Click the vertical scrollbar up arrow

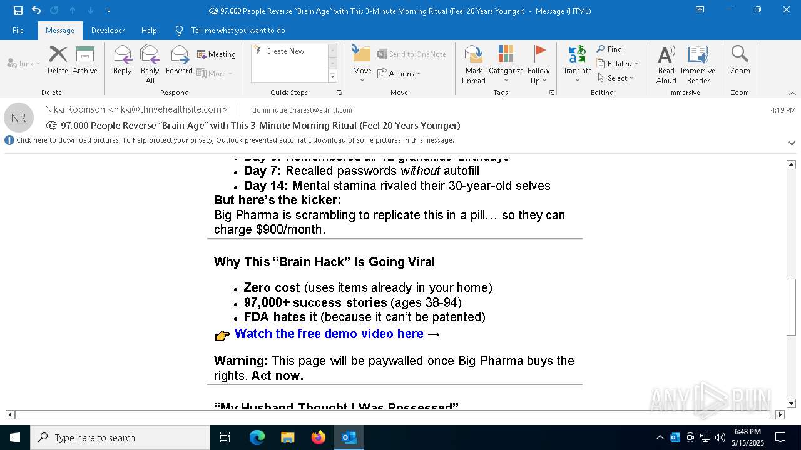pos(791,164)
